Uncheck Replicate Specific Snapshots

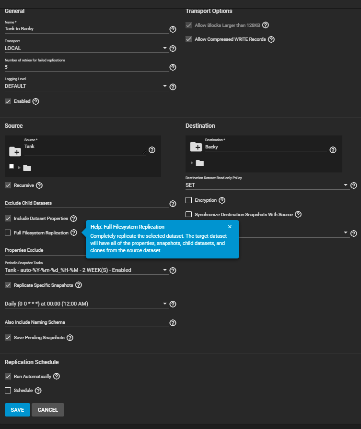(8, 285)
